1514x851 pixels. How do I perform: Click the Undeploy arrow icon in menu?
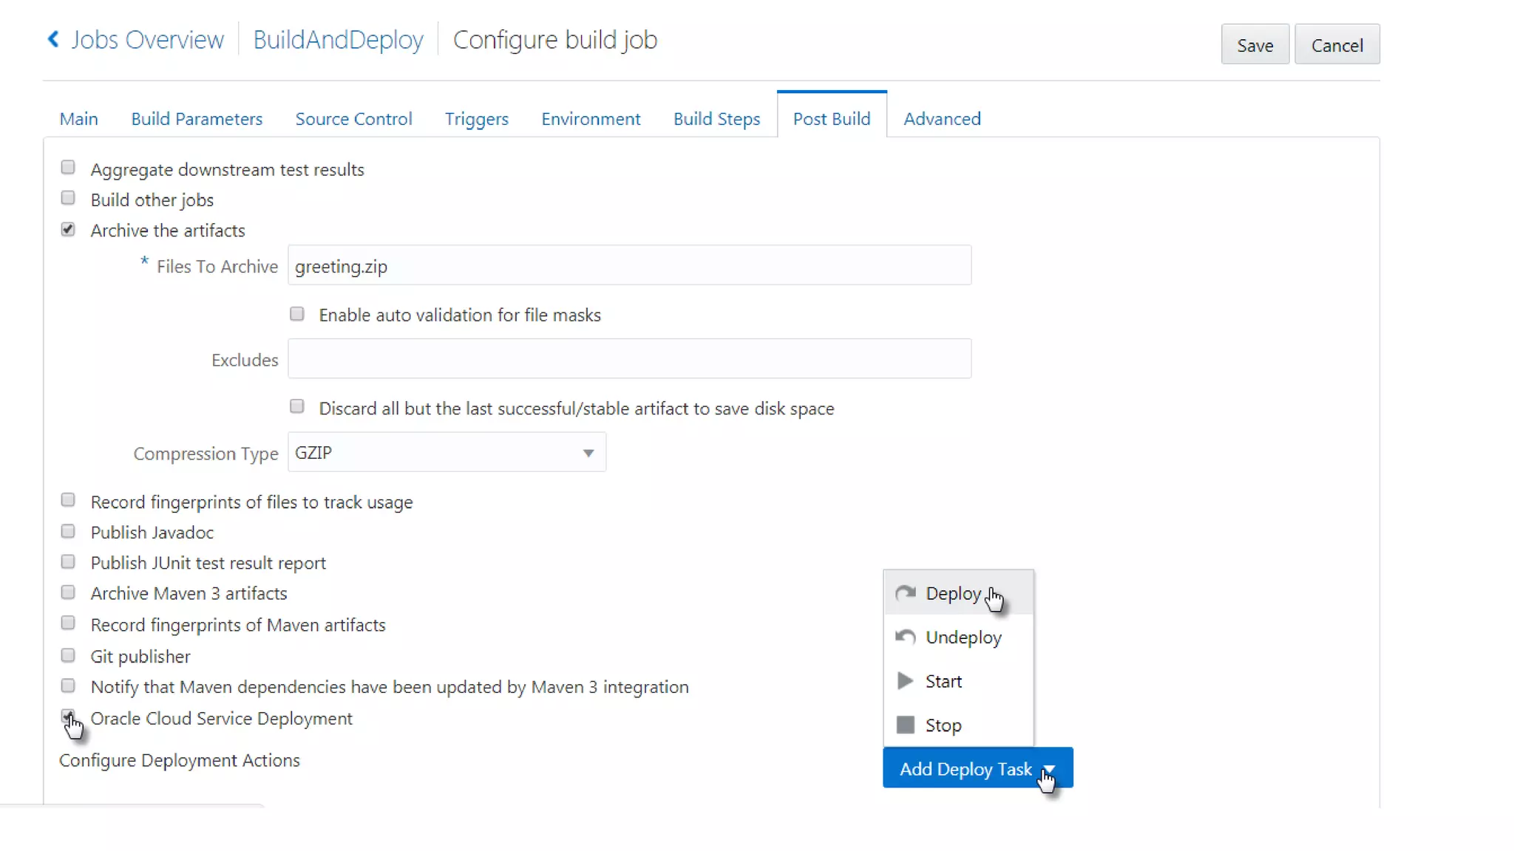pos(905,637)
